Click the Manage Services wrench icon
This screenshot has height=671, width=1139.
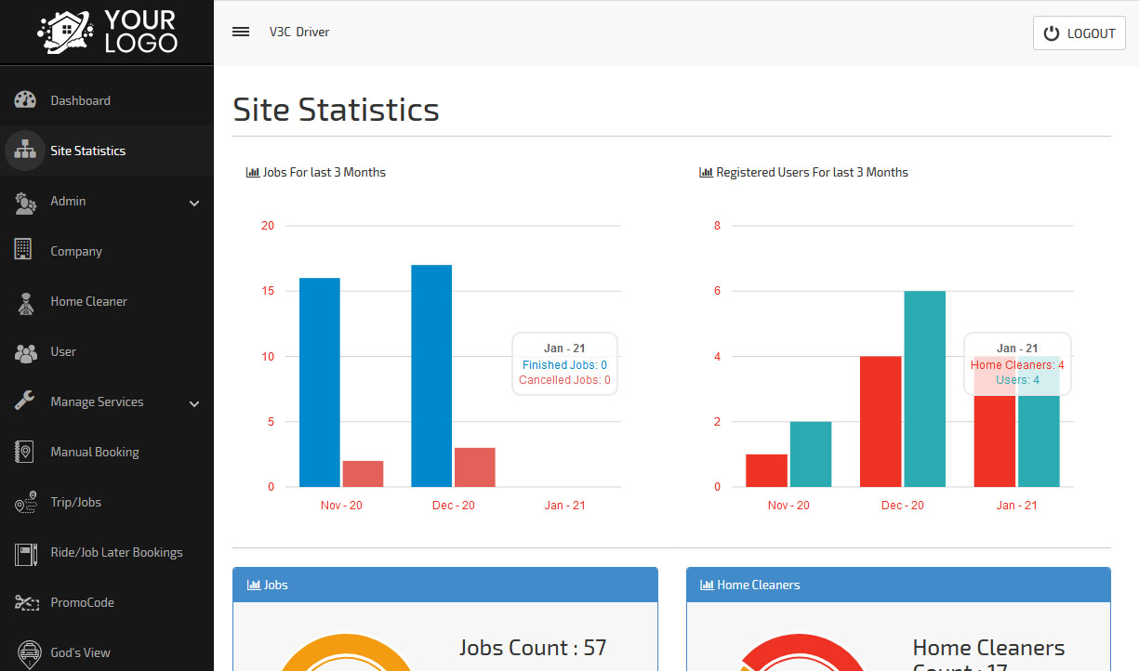[x=25, y=401]
